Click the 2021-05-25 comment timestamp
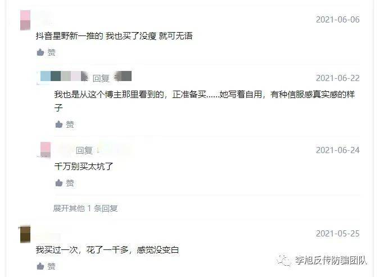This screenshot has width=379, height=277. 337,234
